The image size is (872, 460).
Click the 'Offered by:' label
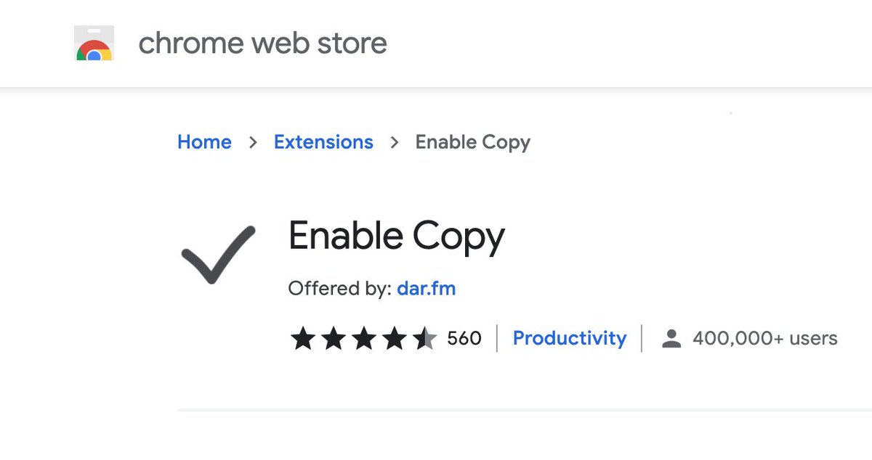click(340, 289)
